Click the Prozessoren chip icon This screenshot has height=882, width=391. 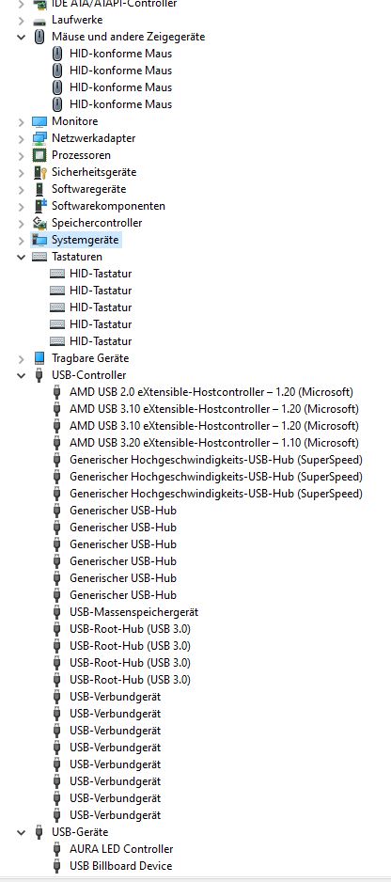click(39, 155)
